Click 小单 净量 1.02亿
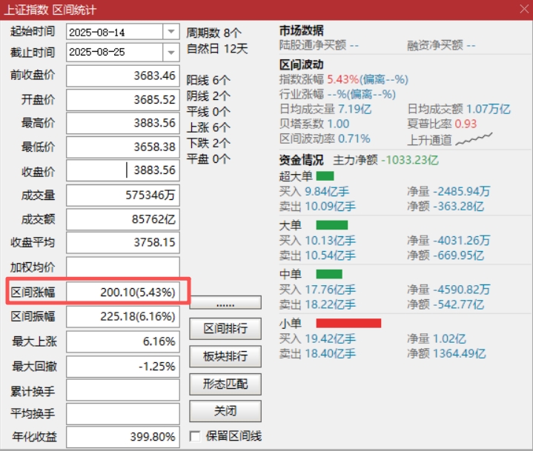 tap(437, 338)
